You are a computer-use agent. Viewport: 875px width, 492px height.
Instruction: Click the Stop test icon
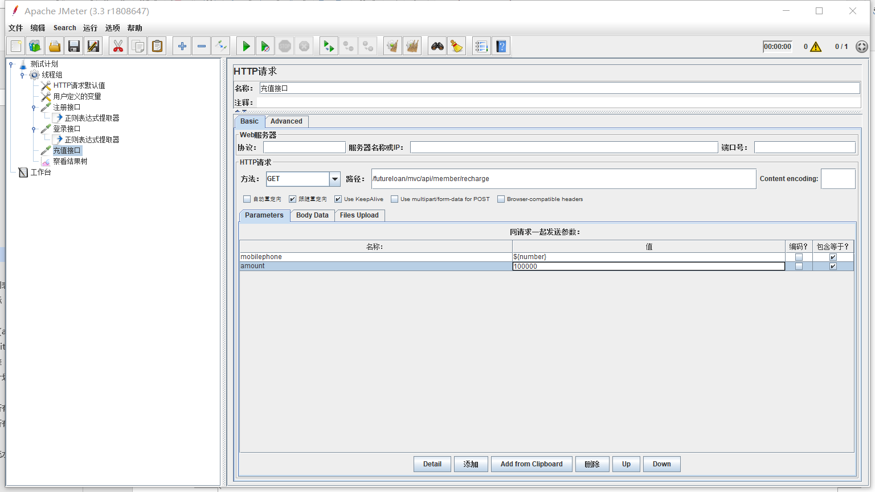coord(285,46)
